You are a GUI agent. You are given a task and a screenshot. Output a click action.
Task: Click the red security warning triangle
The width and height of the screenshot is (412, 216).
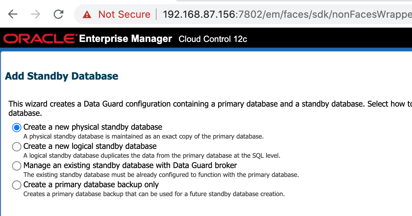[87, 15]
